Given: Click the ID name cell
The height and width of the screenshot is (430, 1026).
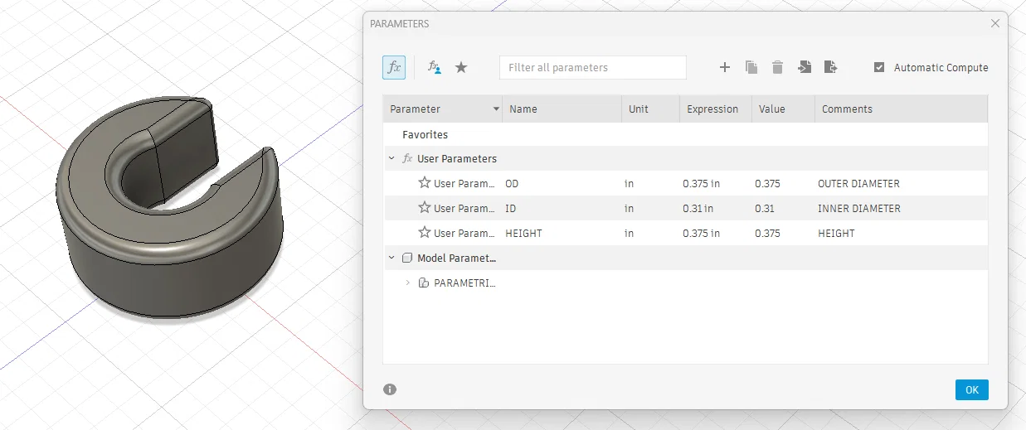Looking at the screenshot, I should pos(562,208).
